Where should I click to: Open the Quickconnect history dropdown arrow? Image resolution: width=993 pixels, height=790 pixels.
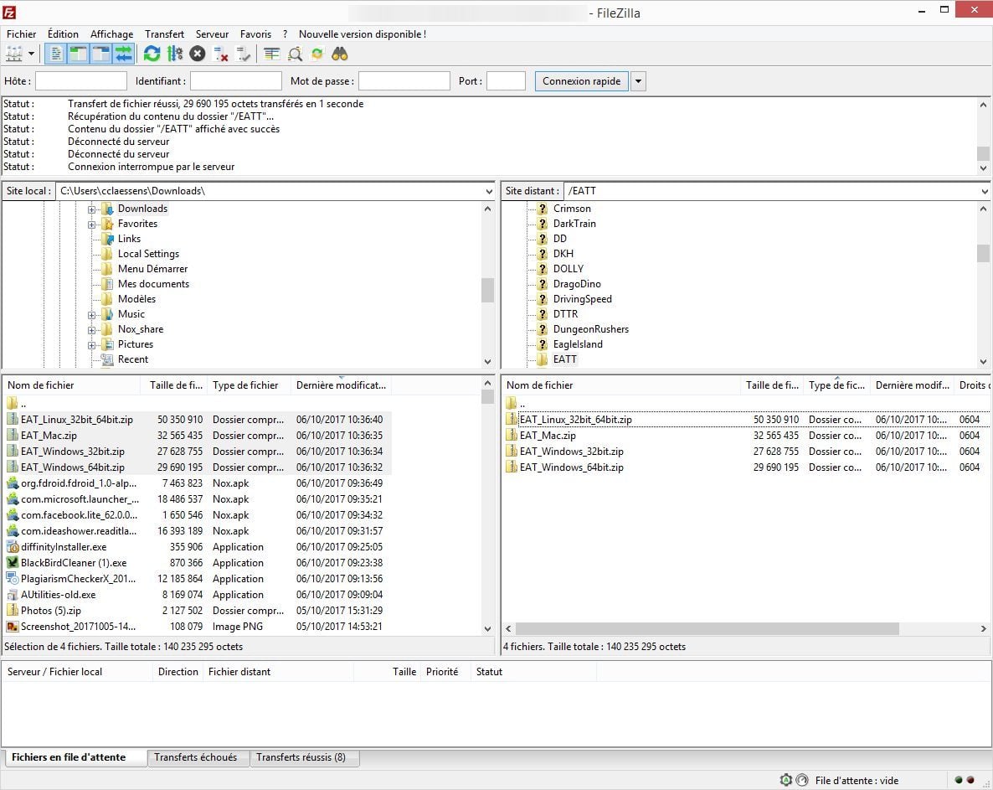pos(638,81)
